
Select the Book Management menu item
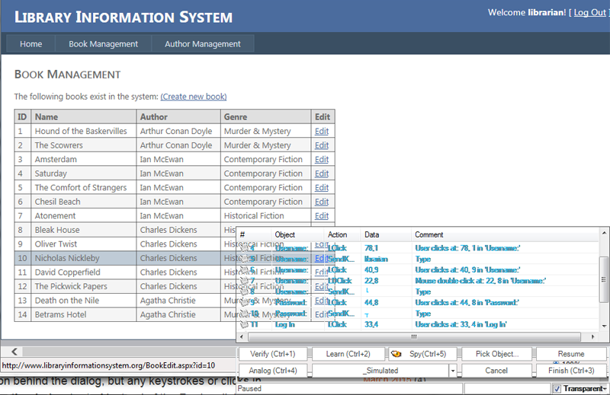tap(104, 44)
